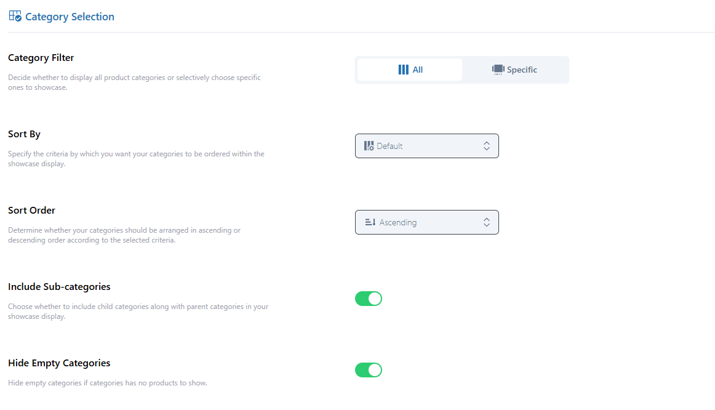Click the Include Sub-categories label
The height and width of the screenshot is (410, 715).
(x=59, y=287)
